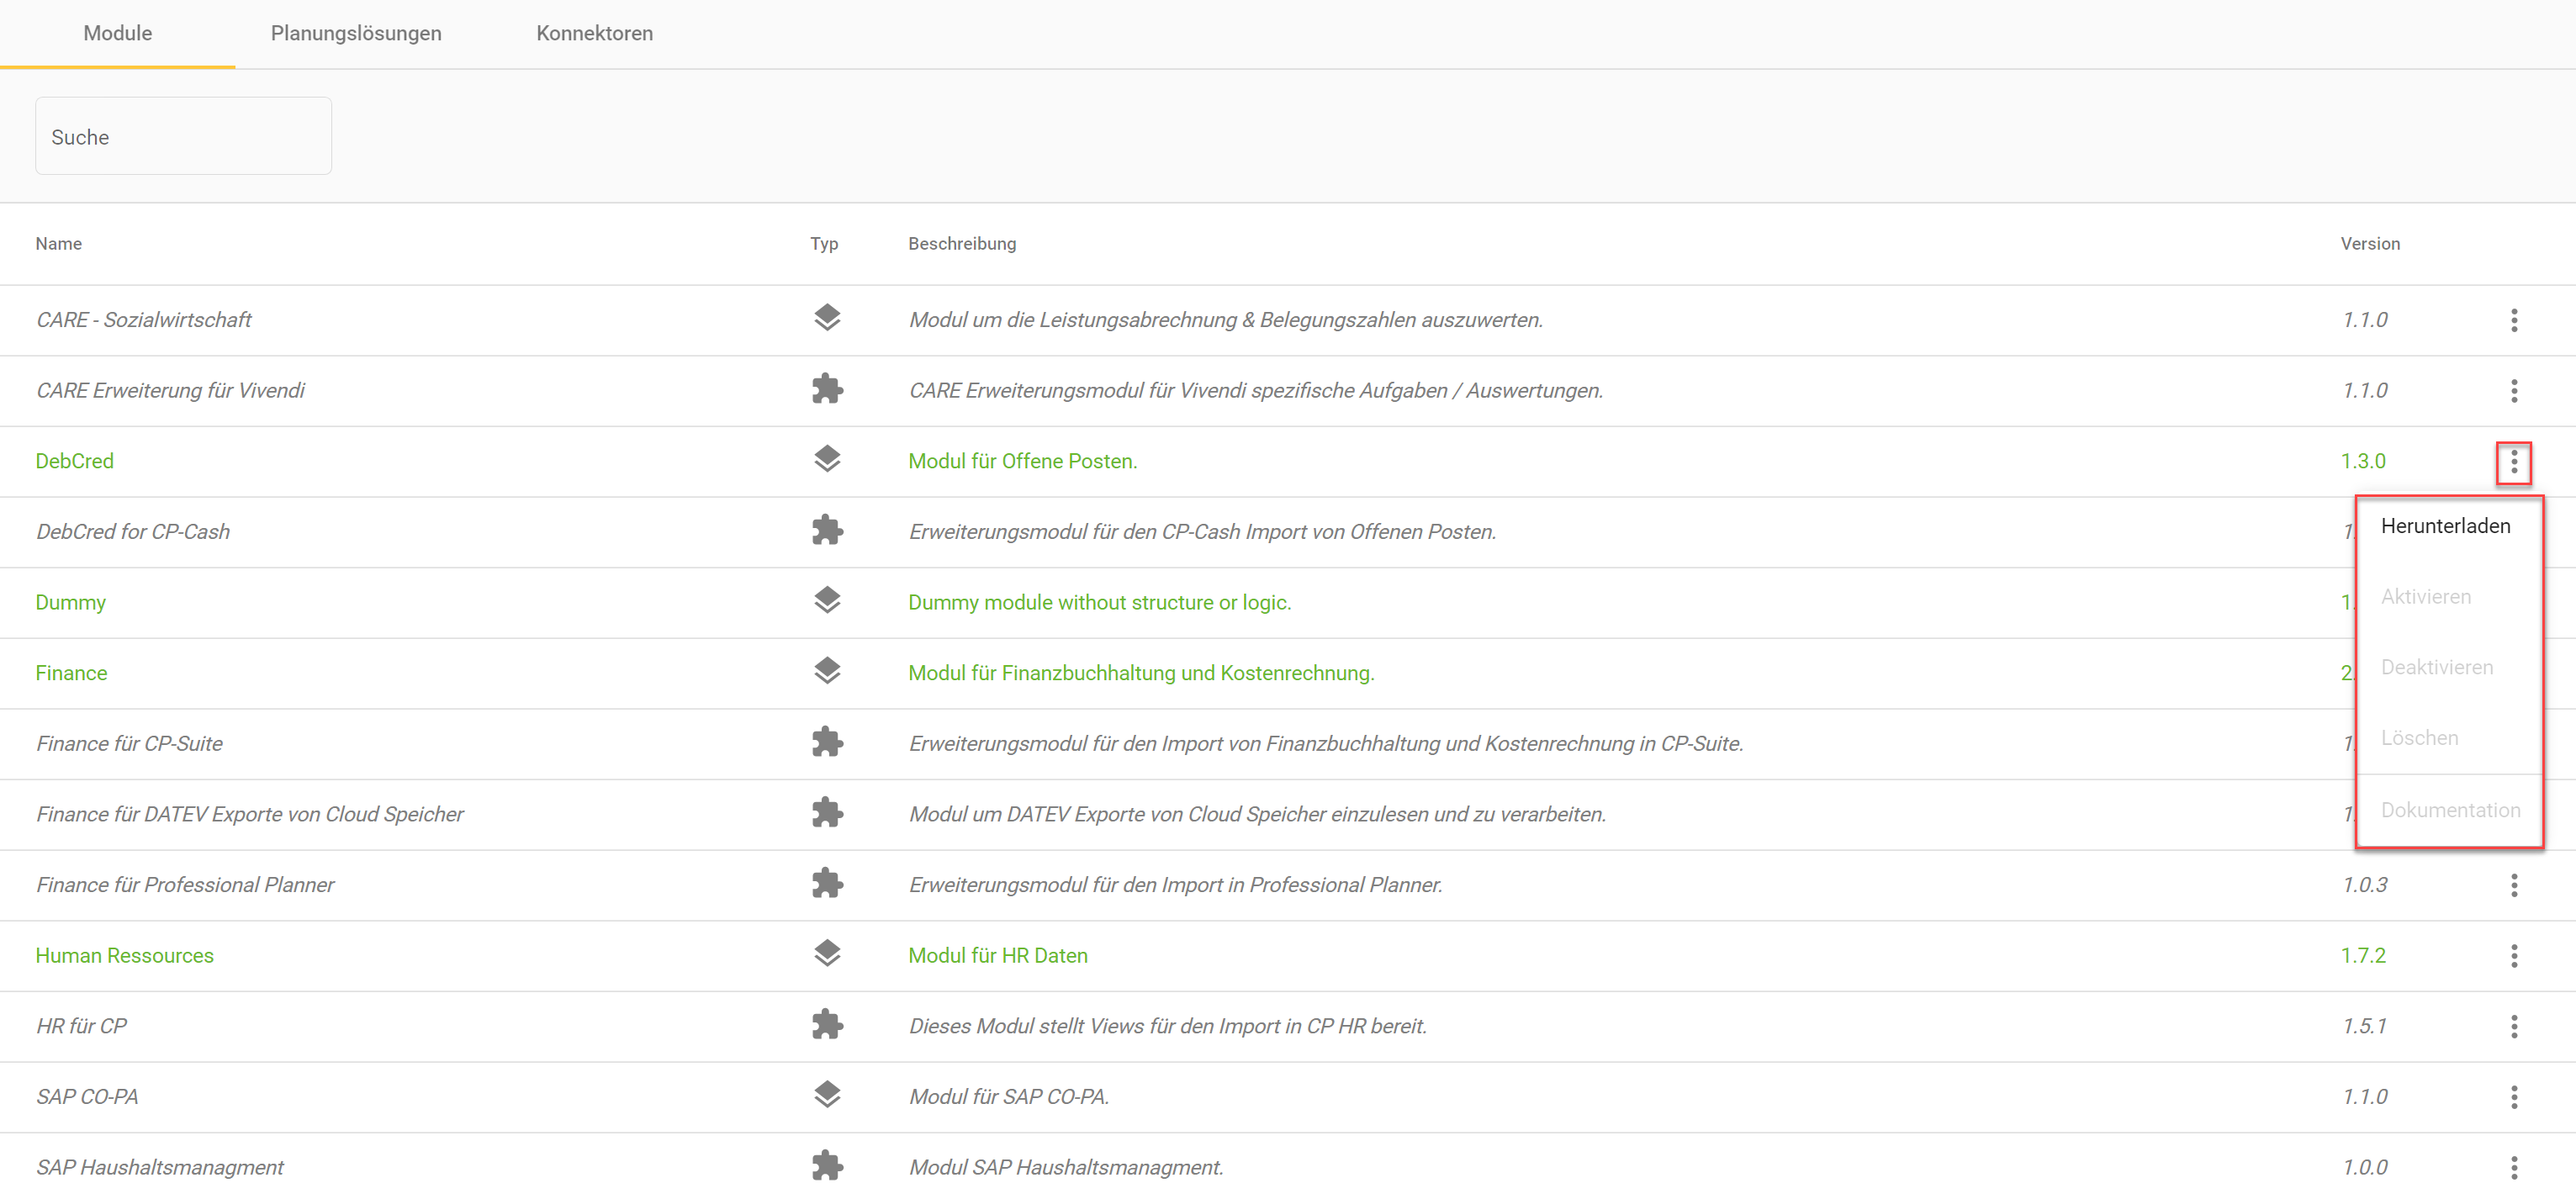
Task: Click layers icon in Human Ressources row
Action: click(x=826, y=954)
